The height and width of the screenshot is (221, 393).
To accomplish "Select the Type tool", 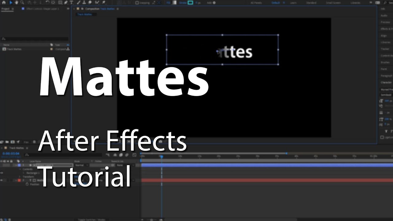I will [x=71, y=2].
